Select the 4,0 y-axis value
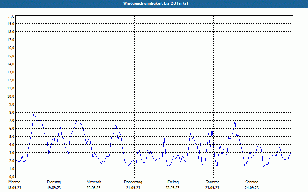308x192 pixels. pyautogui.click(x=12, y=145)
